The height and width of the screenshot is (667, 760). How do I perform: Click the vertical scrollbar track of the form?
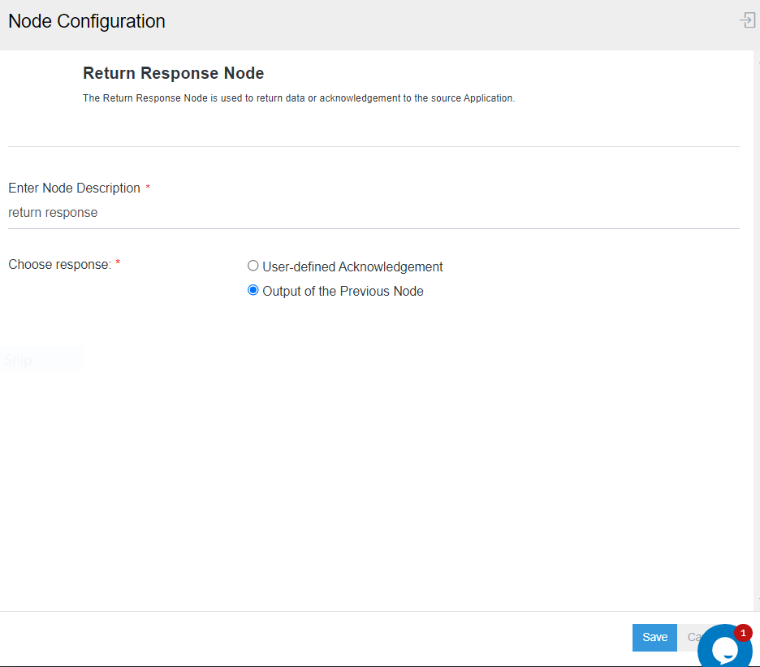[757, 325]
